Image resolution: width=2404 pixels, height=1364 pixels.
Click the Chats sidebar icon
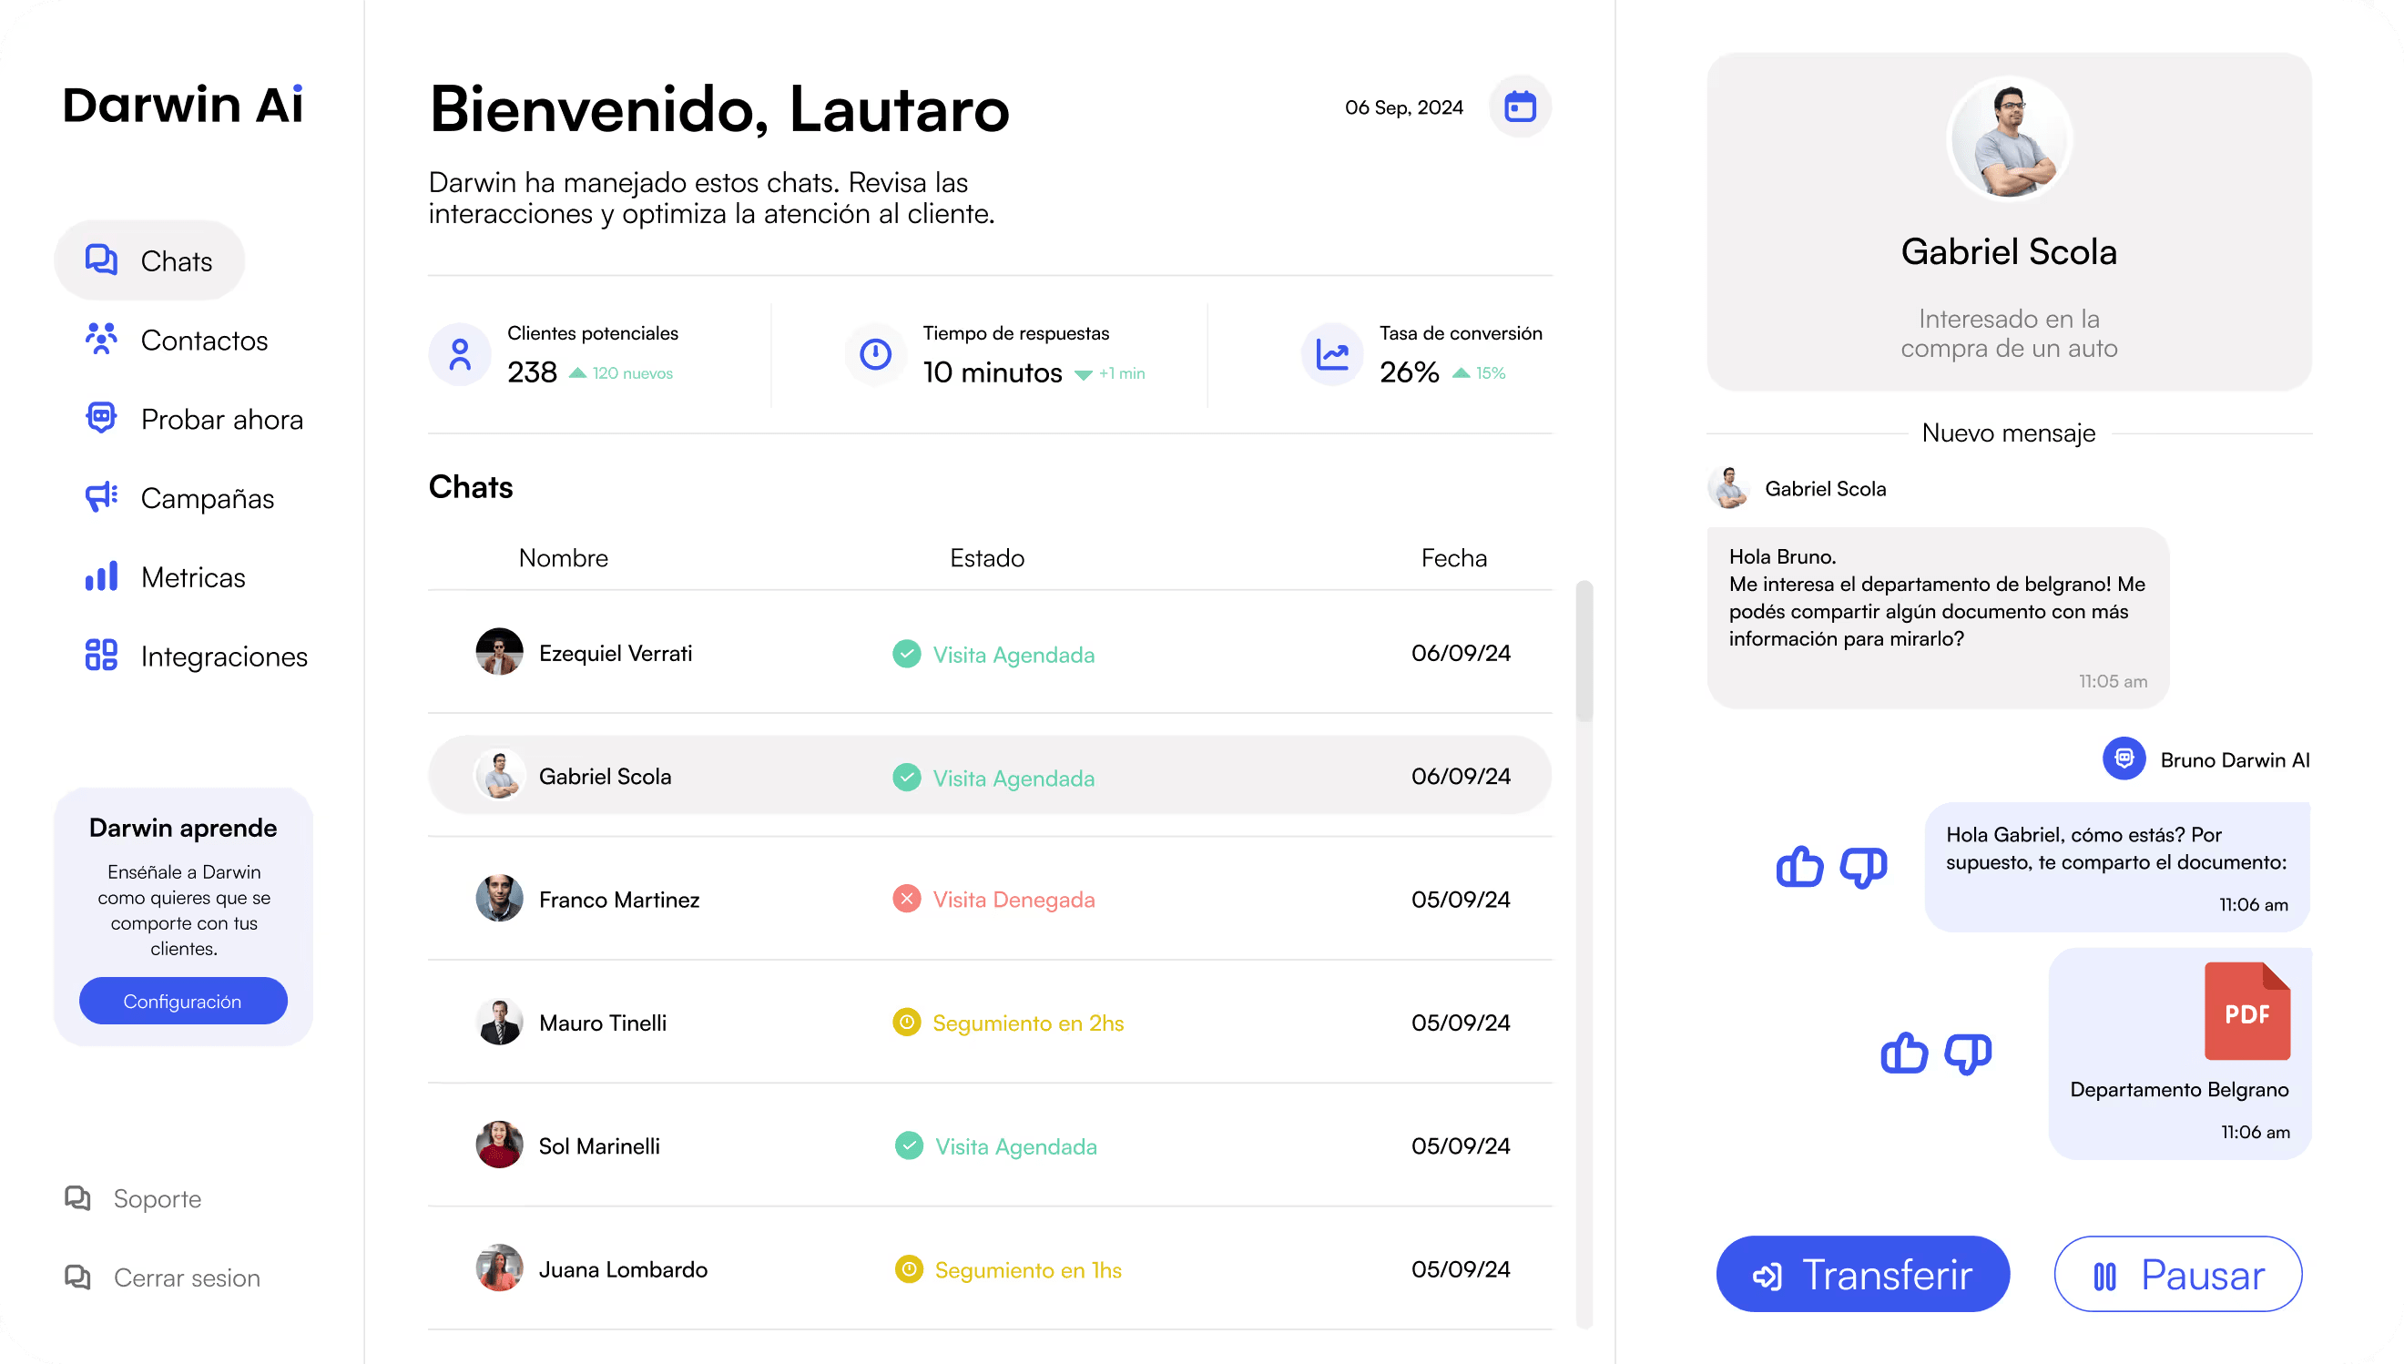(101, 260)
